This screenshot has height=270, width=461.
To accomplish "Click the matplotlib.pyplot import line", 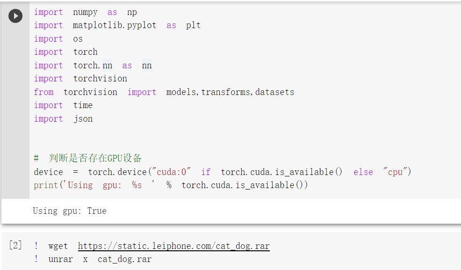I will 117,26.
